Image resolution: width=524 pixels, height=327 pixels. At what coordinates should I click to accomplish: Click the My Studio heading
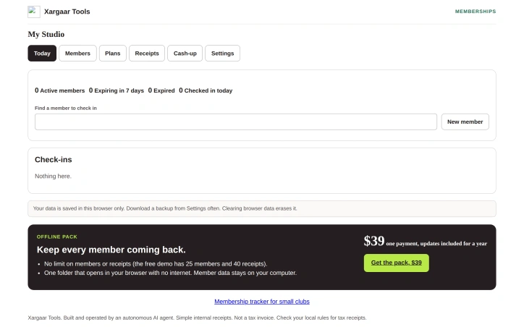(46, 35)
